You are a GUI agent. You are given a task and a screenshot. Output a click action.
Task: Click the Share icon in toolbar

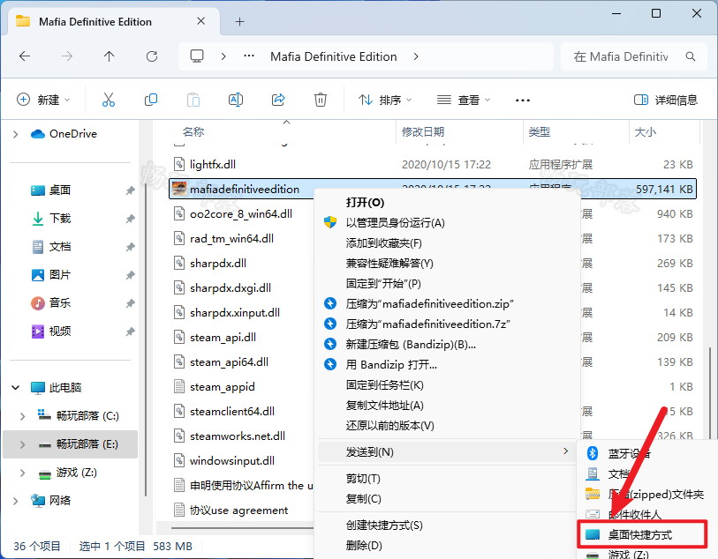point(278,100)
